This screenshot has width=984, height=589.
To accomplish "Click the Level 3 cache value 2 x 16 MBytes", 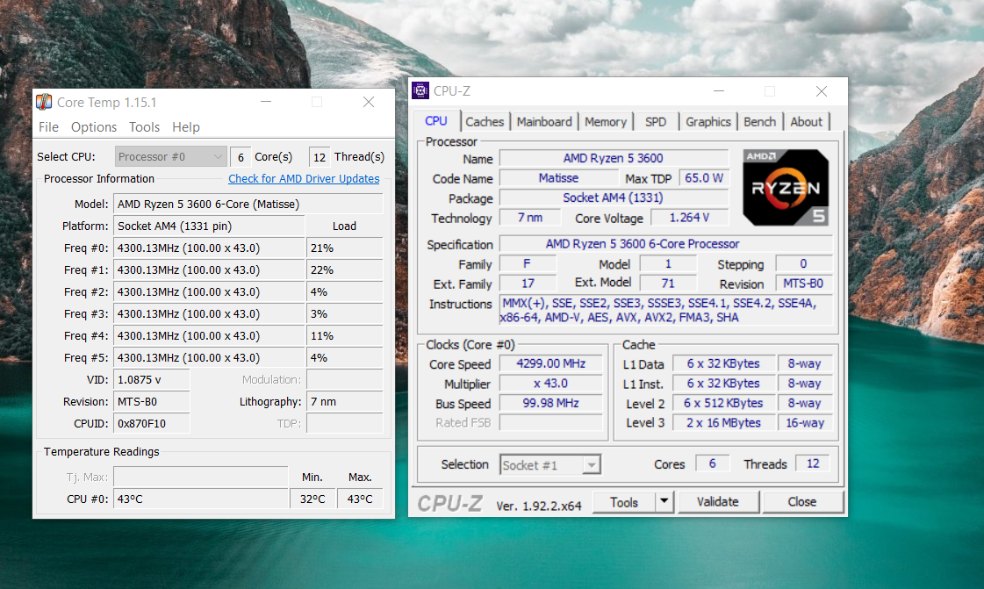I will coord(723,423).
